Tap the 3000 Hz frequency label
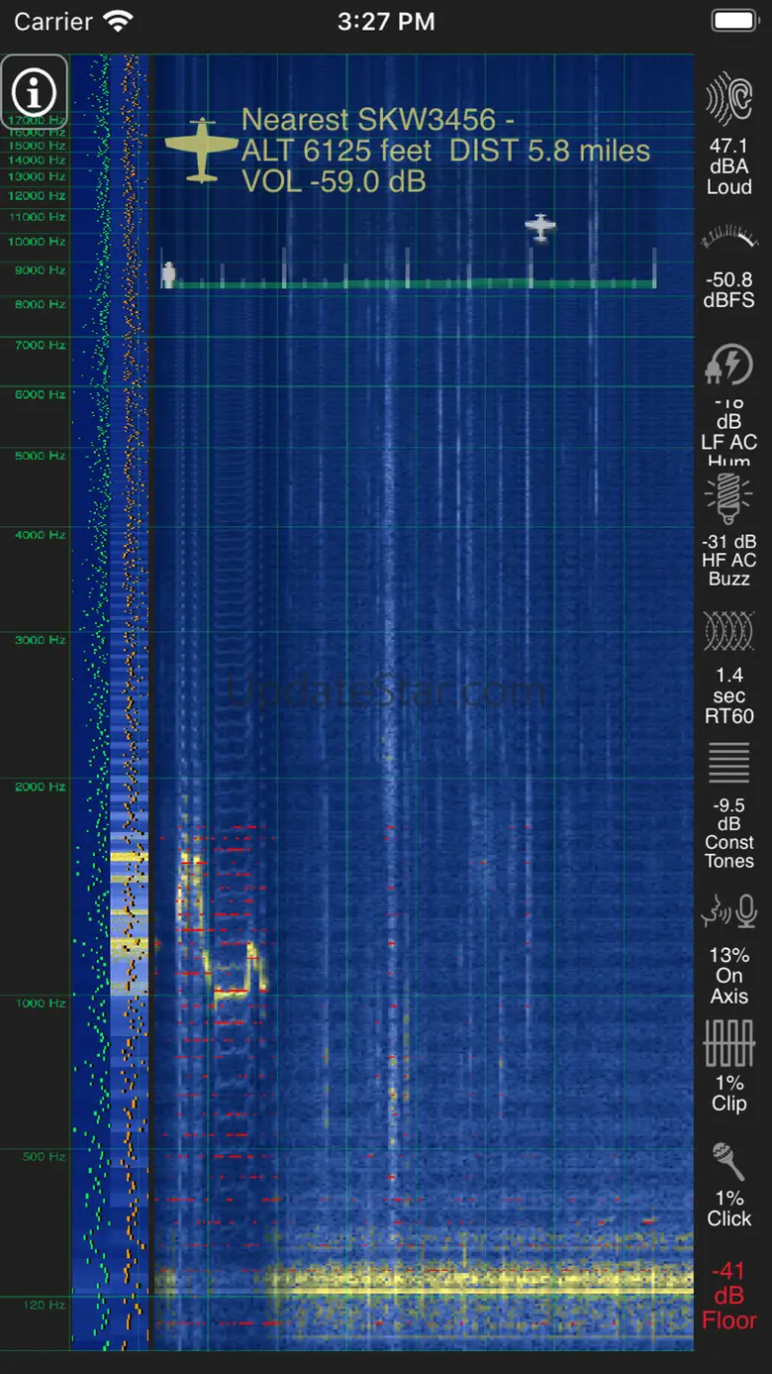772x1374 pixels. point(42,640)
